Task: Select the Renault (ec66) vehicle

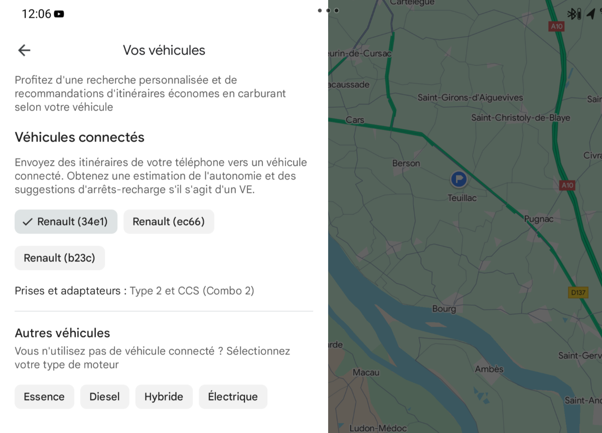Action: pyautogui.click(x=169, y=222)
